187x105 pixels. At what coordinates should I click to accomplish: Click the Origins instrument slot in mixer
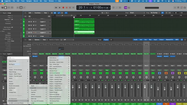coord(107,54)
